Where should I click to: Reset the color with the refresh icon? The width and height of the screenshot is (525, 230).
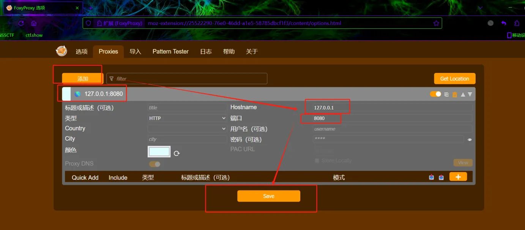pos(177,153)
